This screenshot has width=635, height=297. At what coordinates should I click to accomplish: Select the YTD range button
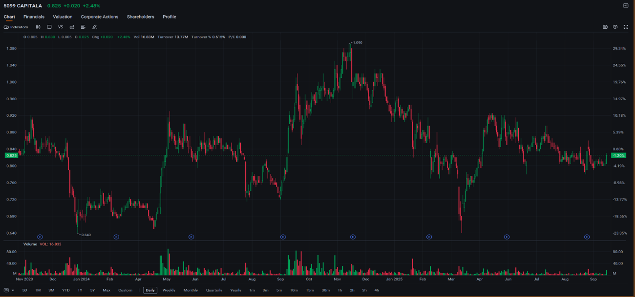[65, 290]
